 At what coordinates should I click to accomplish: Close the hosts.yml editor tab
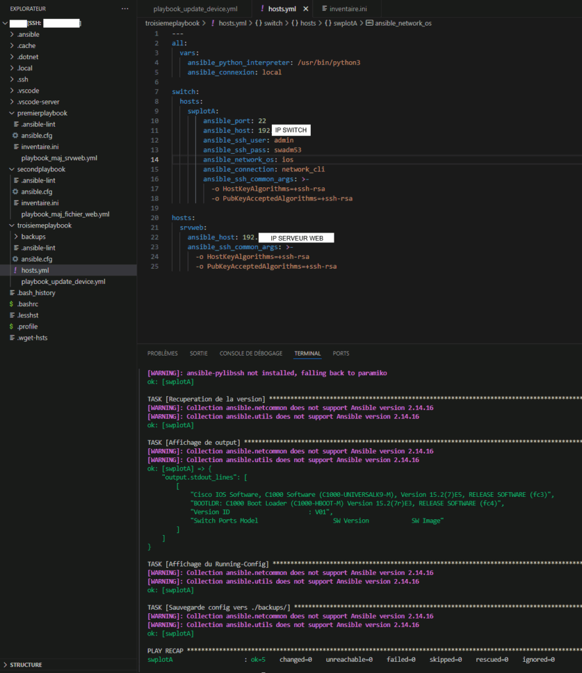(x=305, y=9)
